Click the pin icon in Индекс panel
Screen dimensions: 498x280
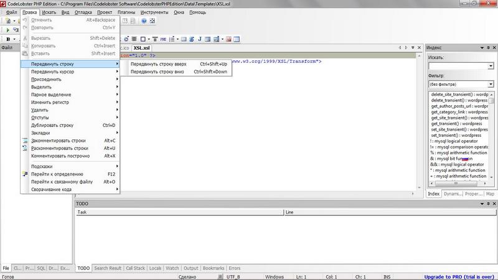pos(488,48)
